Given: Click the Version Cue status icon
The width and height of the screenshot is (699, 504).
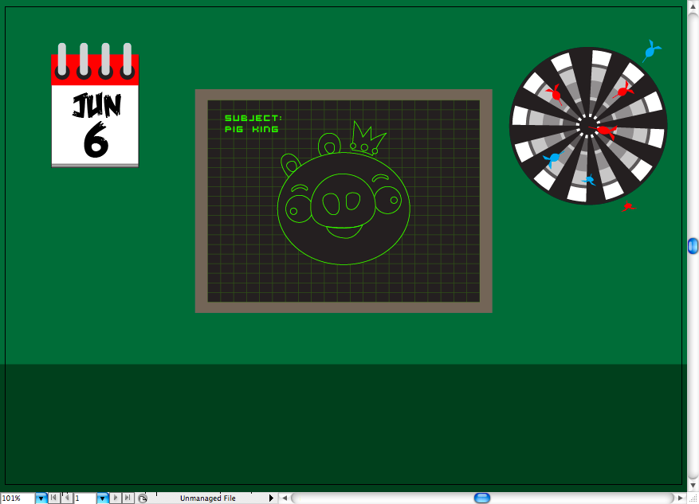Looking at the screenshot, I should [x=142, y=498].
